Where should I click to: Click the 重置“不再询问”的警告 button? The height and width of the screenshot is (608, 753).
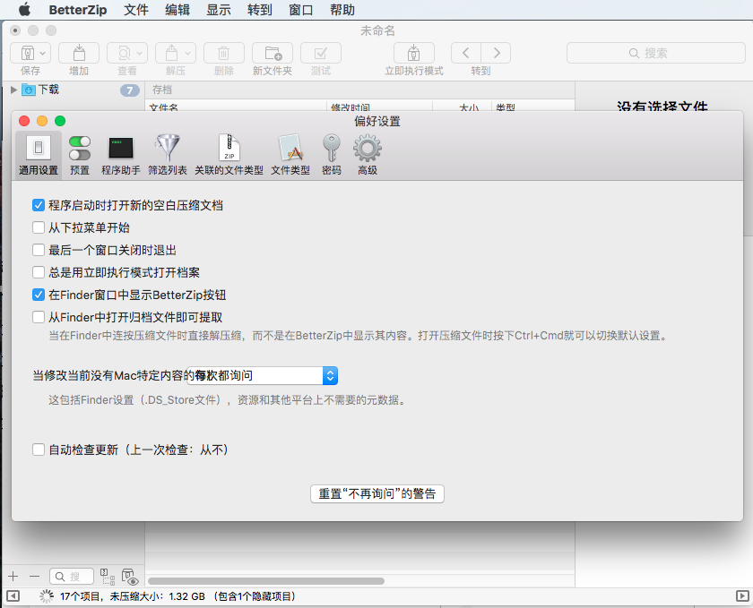coord(377,493)
